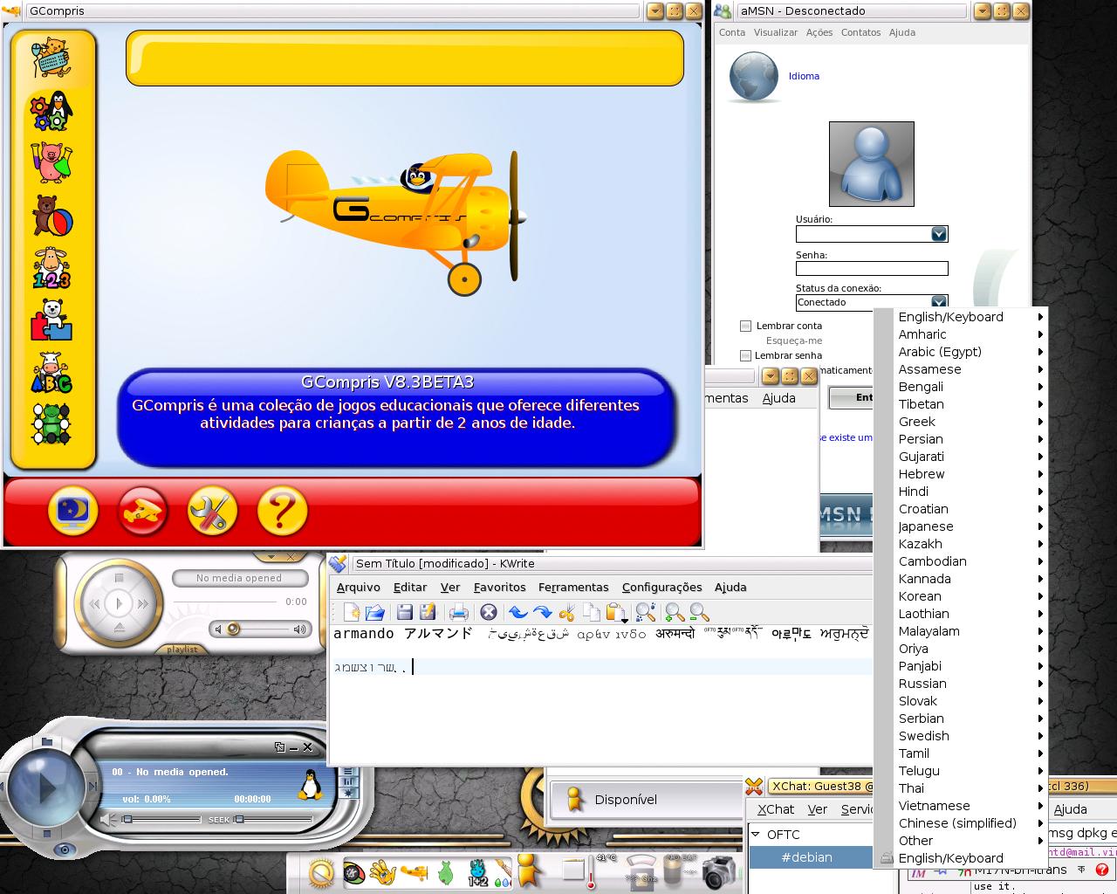Open the Contatos menu in aMSN
1117x894 pixels.
point(860,32)
